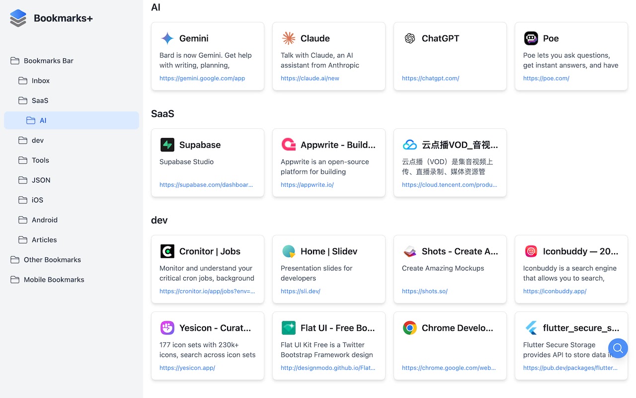
Task: Click the folder icon beside JSON
Action: pyautogui.click(x=23, y=180)
